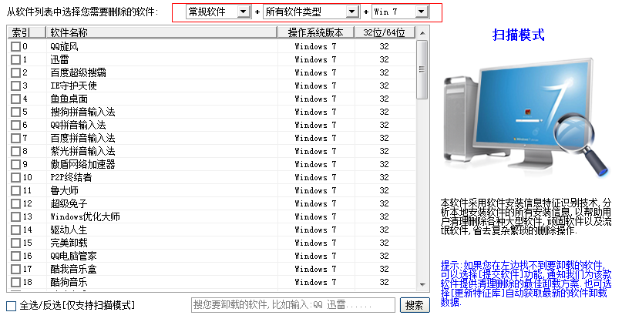Check the 酷狗音乐 checkbox

coord(15,283)
